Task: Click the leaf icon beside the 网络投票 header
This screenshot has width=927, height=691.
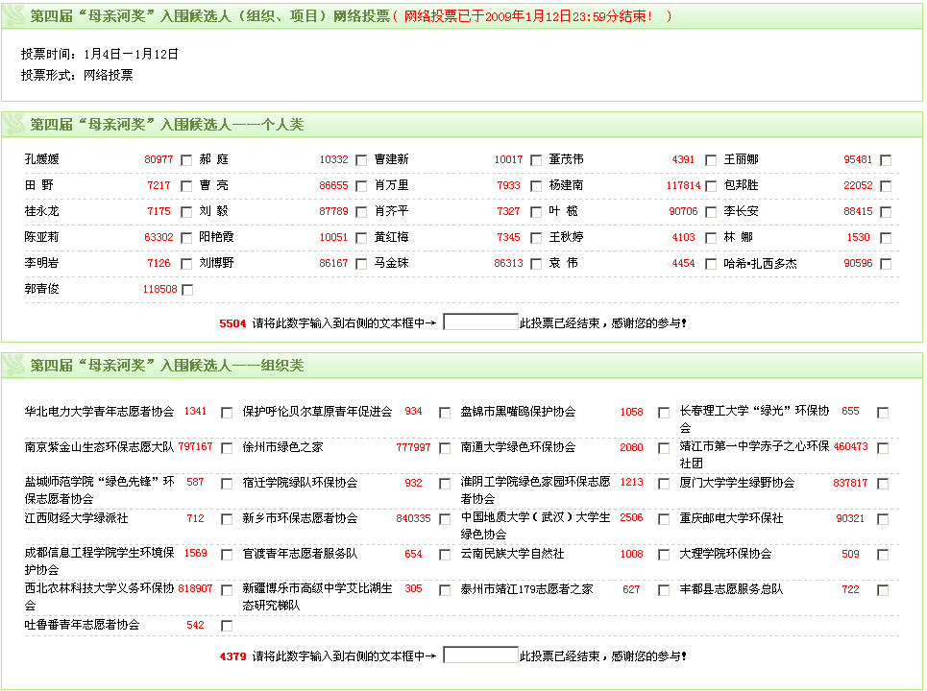Action: pyautogui.click(x=15, y=17)
